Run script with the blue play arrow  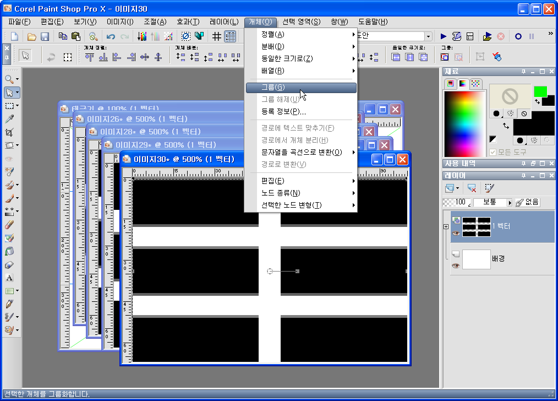click(444, 36)
